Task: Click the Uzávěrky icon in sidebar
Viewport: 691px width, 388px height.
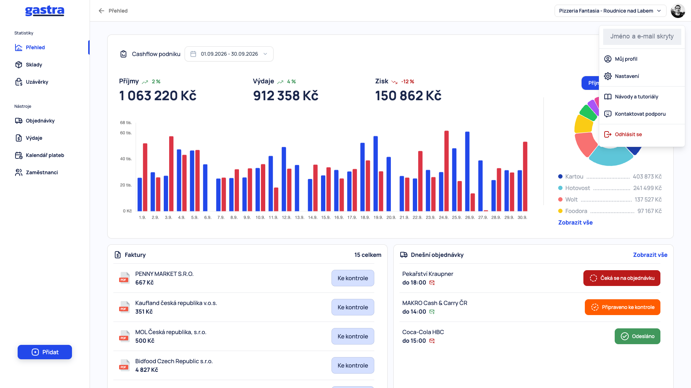Action: click(x=19, y=82)
